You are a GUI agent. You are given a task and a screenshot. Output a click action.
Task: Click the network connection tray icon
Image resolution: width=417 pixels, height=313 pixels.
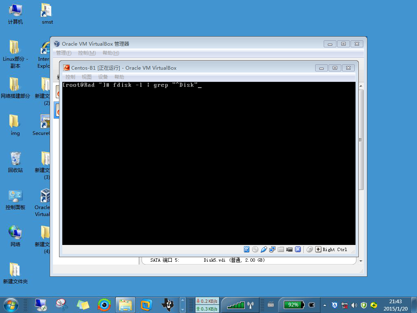pyautogui.click(x=345, y=305)
